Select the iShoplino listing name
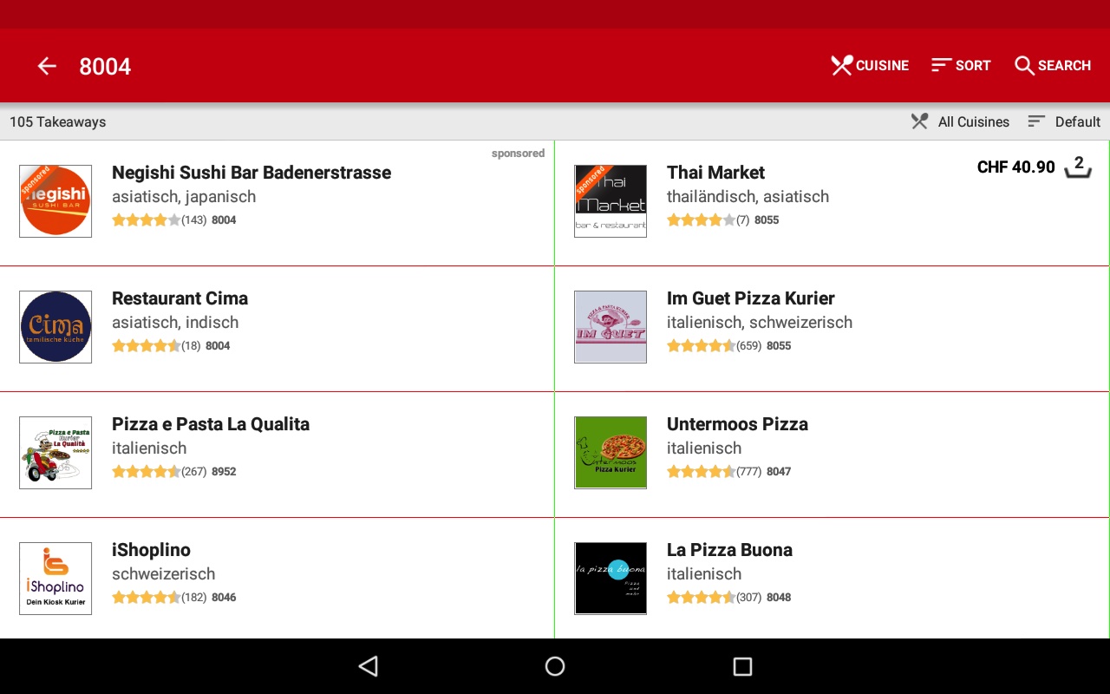 [151, 550]
